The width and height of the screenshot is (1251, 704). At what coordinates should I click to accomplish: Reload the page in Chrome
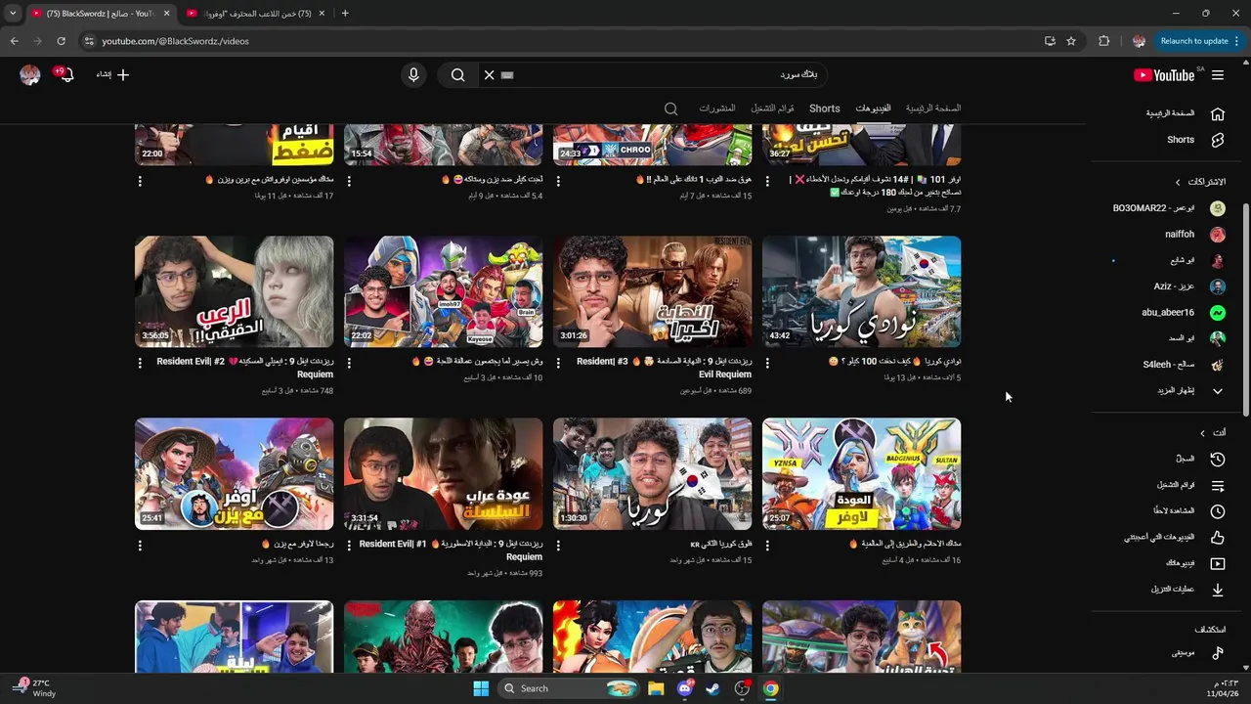pyautogui.click(x=61, y=41)
